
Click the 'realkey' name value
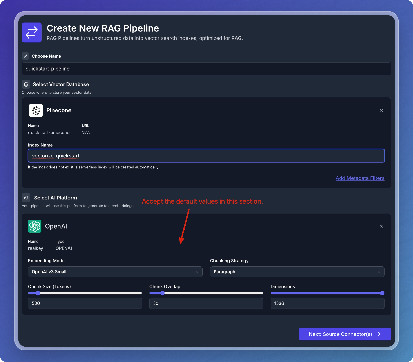pos(36,248)
